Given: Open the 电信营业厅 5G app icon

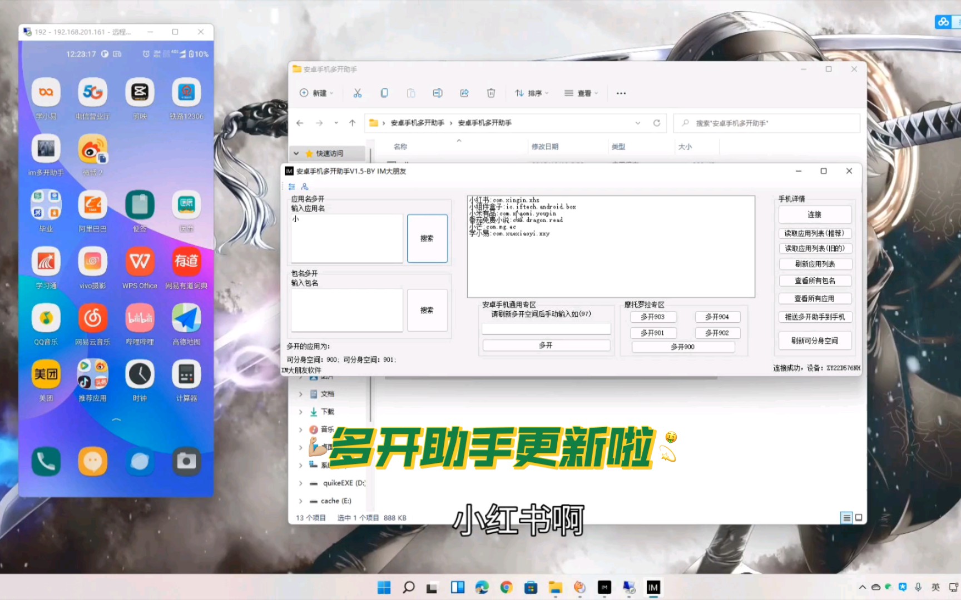Looking at the screenshot, I should click(x=93, y=92).
